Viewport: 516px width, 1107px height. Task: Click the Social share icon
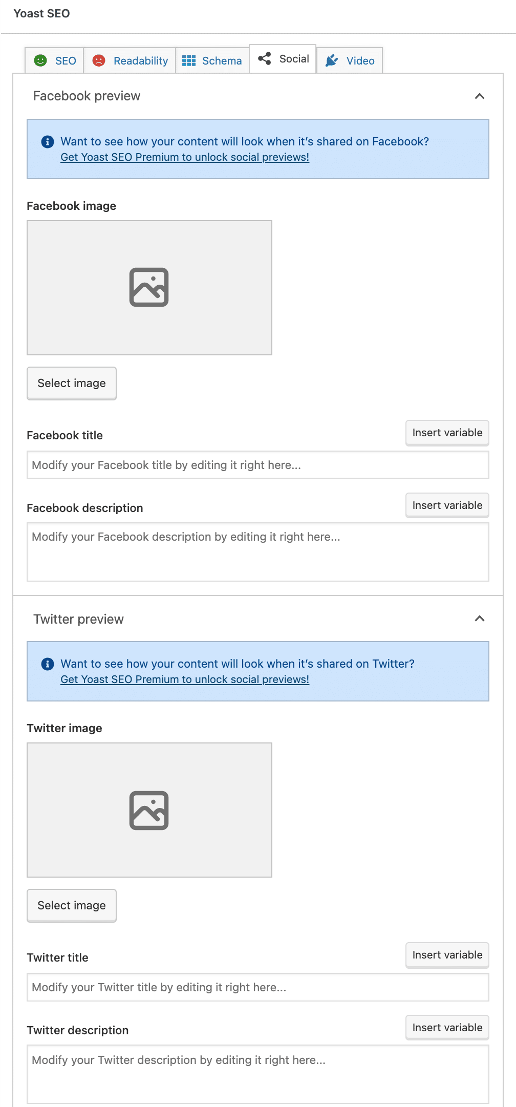(265, 58)
